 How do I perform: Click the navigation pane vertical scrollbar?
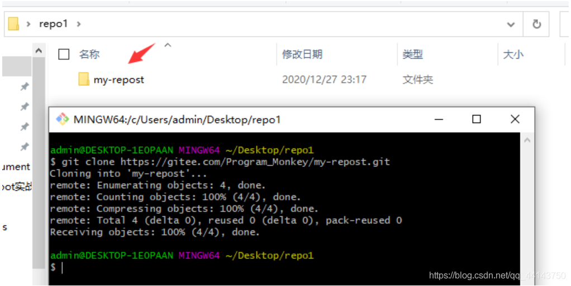point(39,163)
